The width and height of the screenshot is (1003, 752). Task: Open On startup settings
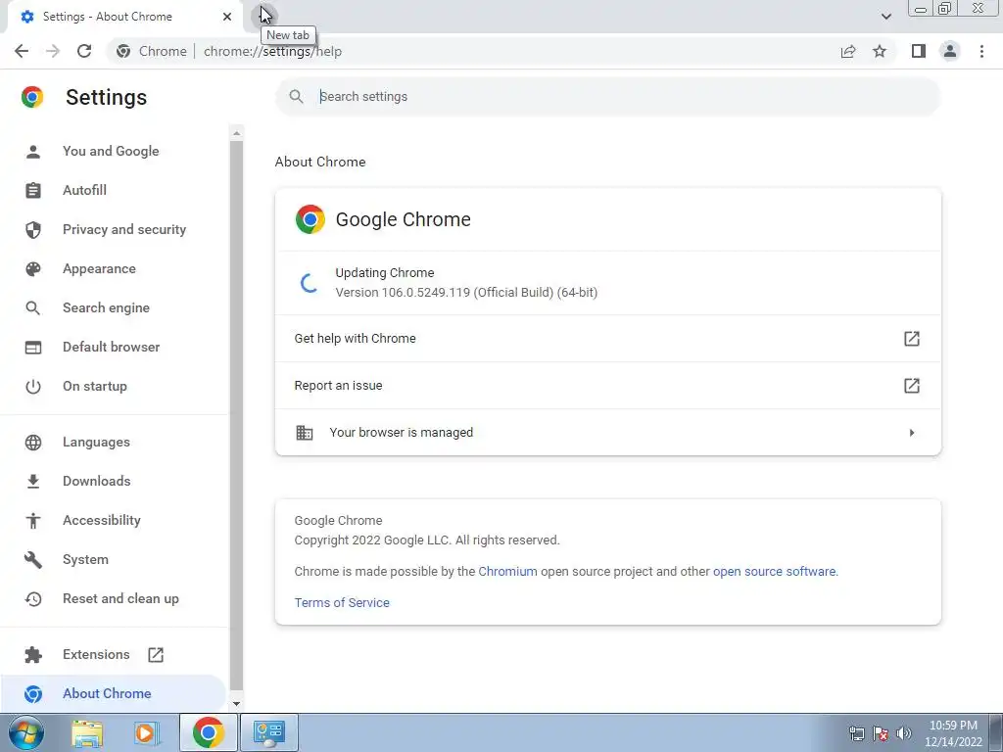(95, 386)
